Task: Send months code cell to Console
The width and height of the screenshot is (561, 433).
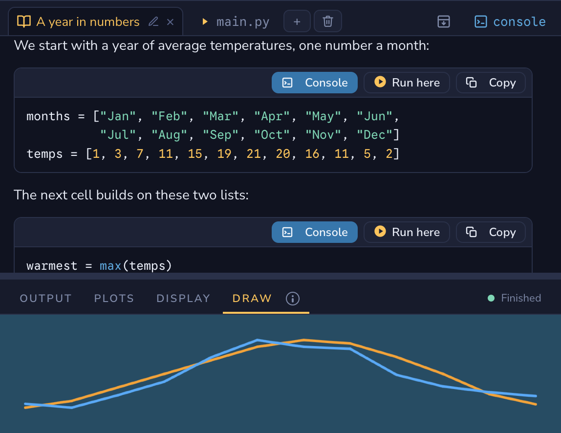Action: point(315,83)
